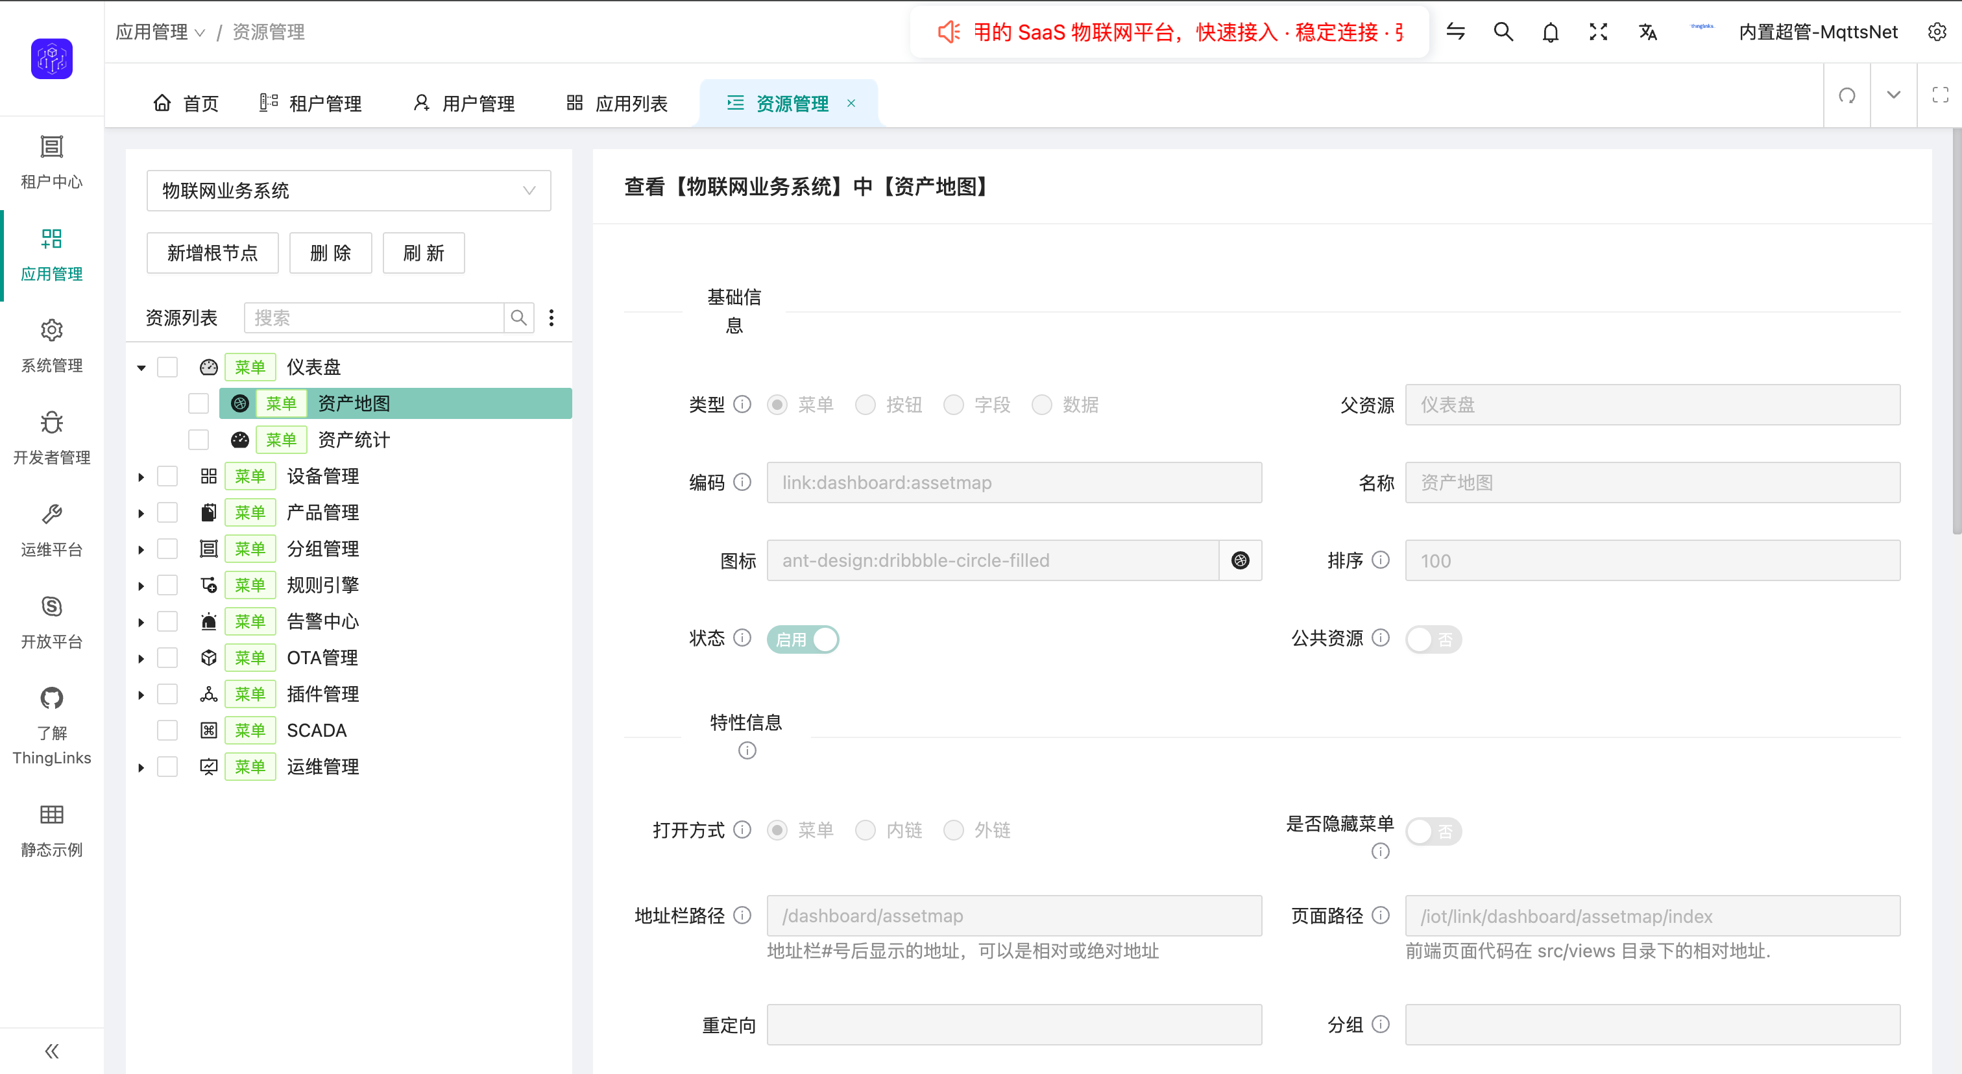Open the settings gear in header
This screenshot has height=1074, width=1962.
[x=1937, y=32]
